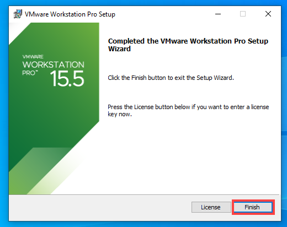Open the License key dialog
The image size is (287, 227).
click(211, 207)
